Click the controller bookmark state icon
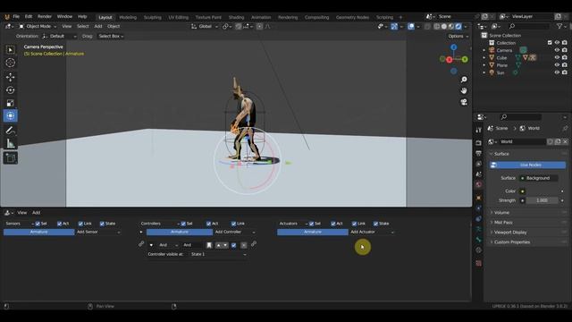 click(209, 245)
